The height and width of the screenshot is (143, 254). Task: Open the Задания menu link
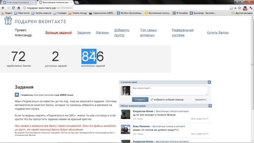(x=84, y=33)
